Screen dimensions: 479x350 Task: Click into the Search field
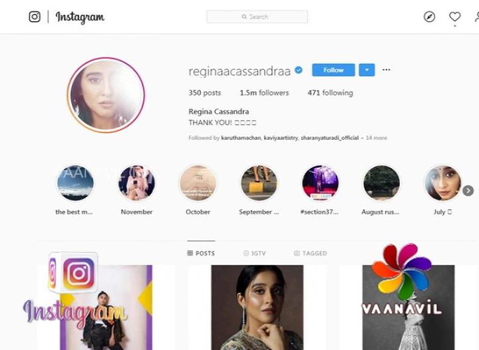click(257, 17)
